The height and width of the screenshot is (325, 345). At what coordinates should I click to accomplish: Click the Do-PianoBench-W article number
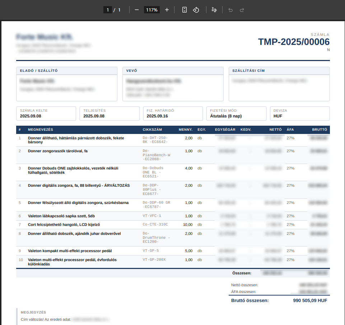coord(156,155)
